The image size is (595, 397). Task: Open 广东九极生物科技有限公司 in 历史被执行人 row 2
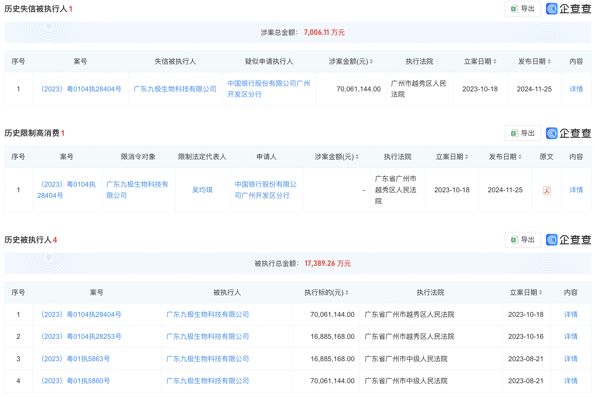tap(207, 337)
